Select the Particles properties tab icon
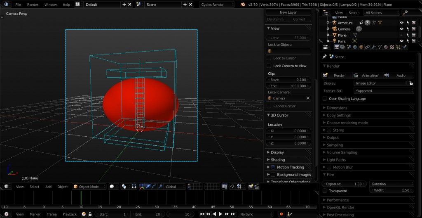Screen dimensions: 422x218 click(x=398, y=47)
